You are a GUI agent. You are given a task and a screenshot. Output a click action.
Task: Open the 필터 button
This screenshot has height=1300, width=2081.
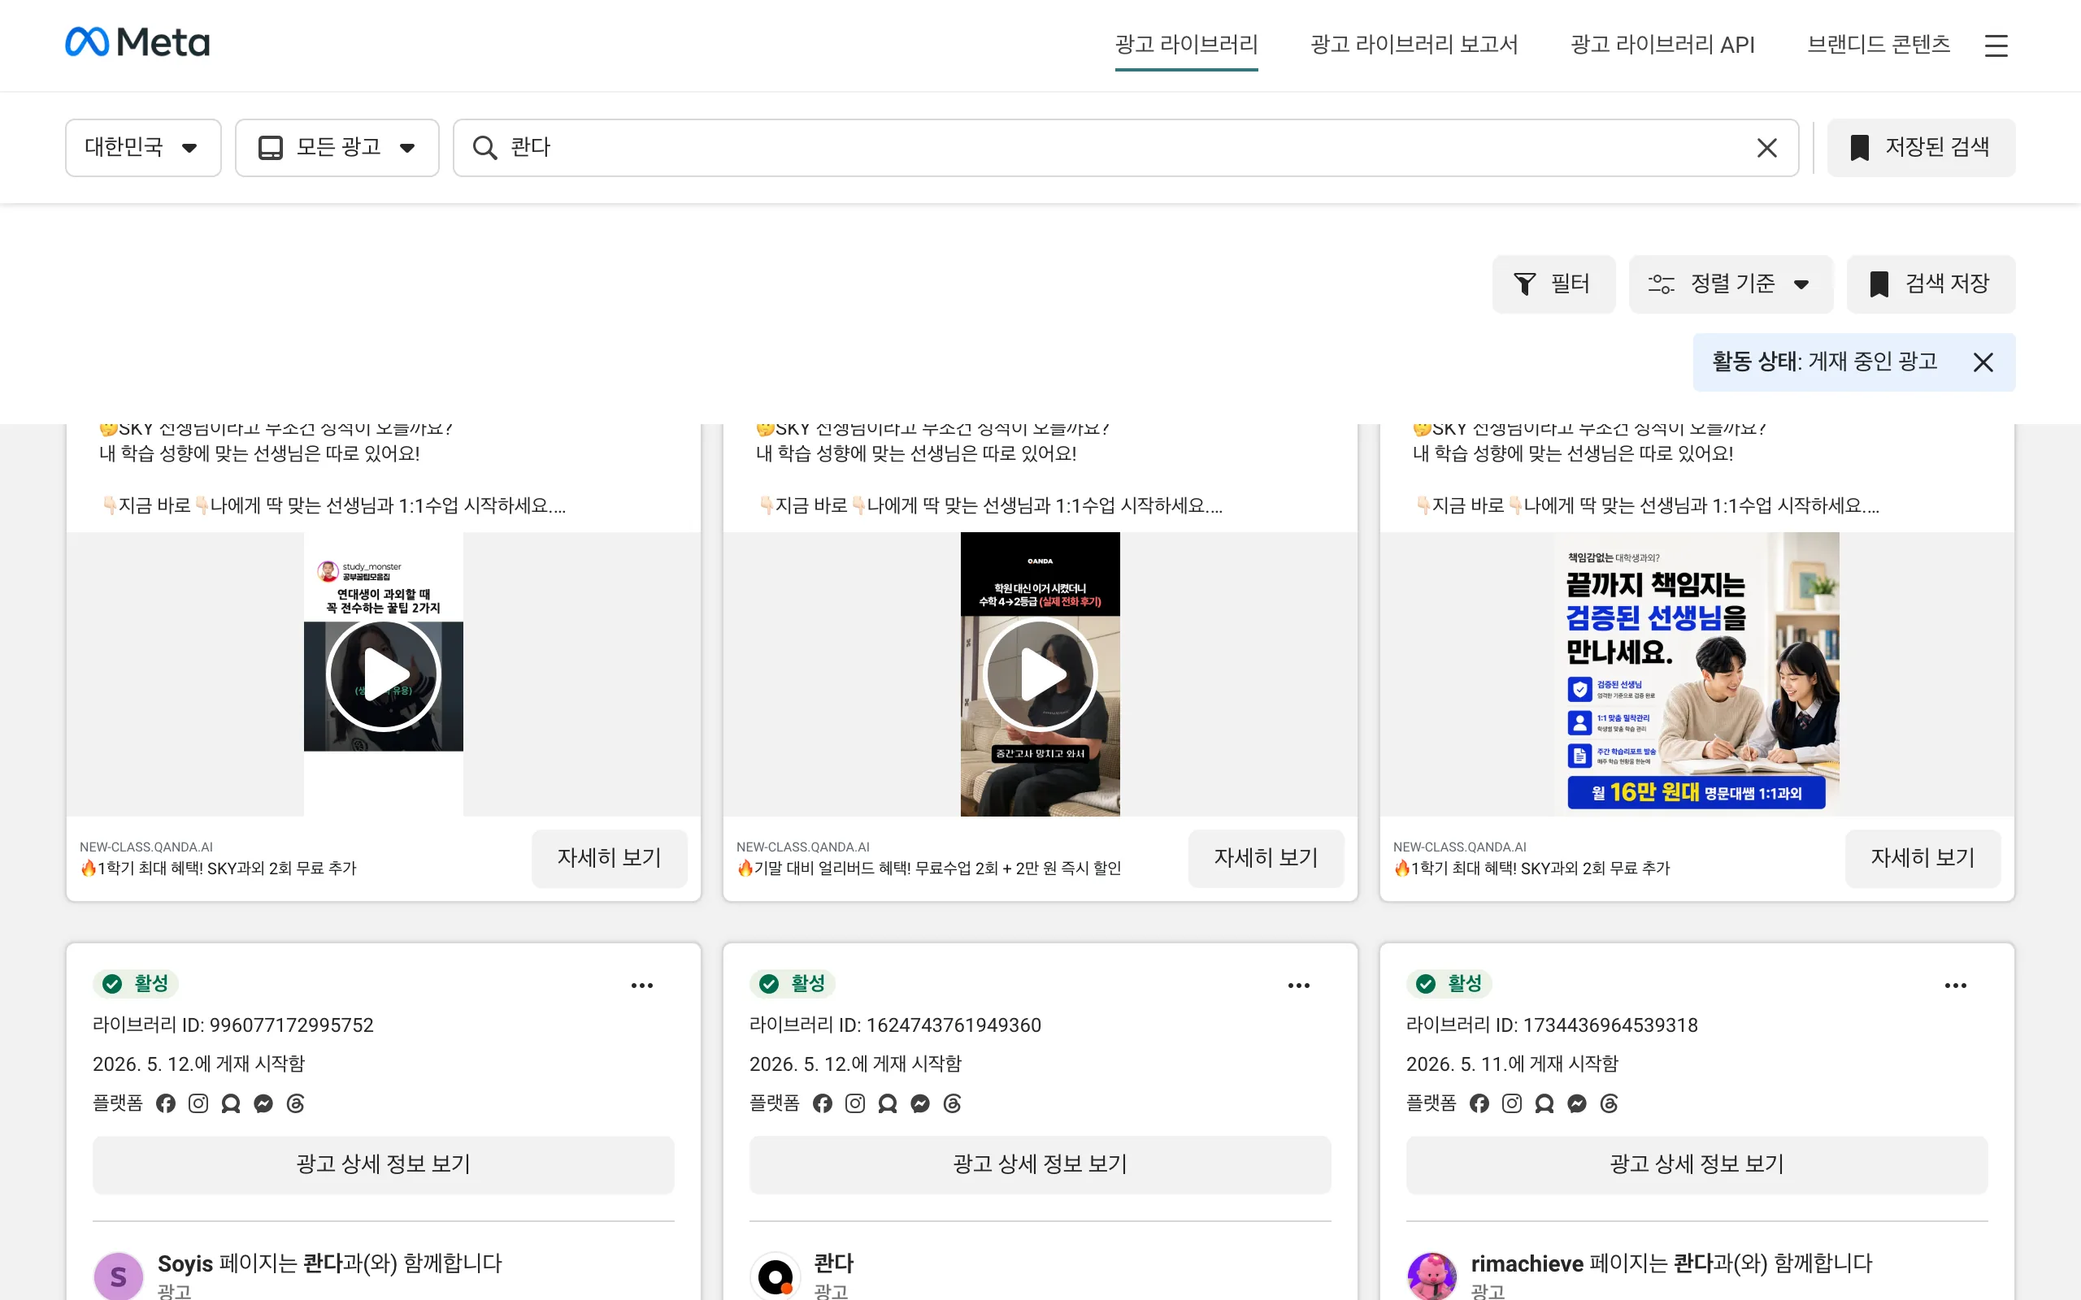point(1553,284)
